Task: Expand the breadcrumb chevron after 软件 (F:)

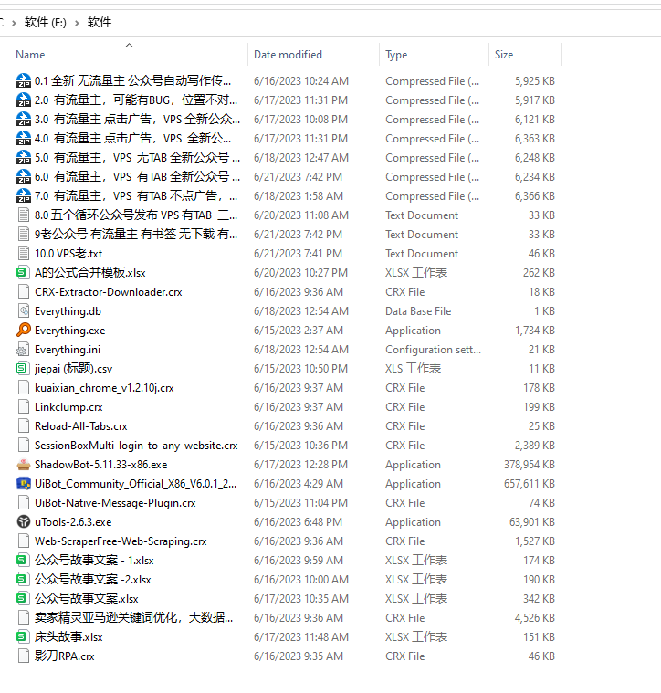Action: tap(77, 23)
